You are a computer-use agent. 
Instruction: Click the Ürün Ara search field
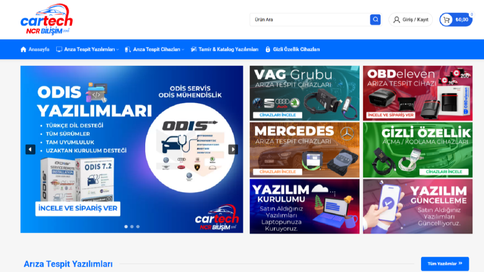tap(310, 20)
